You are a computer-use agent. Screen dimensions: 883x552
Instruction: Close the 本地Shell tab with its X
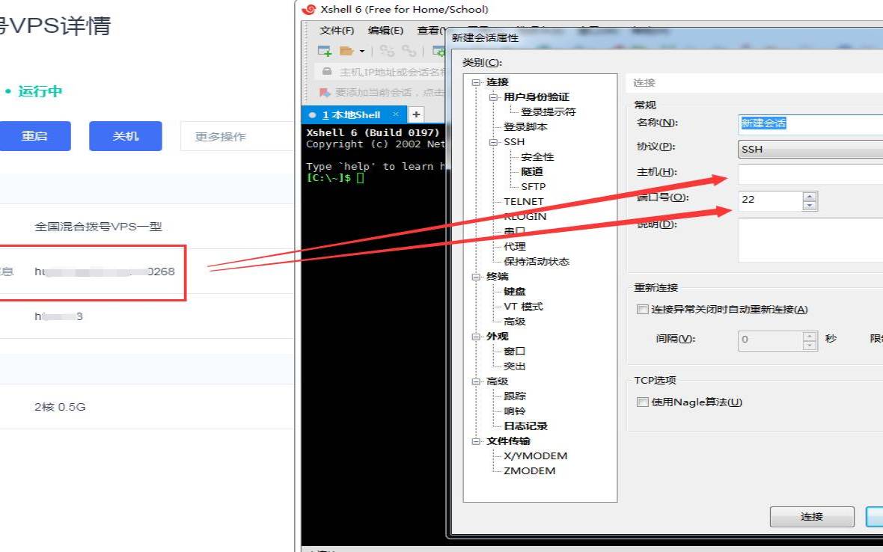[395, 114]
